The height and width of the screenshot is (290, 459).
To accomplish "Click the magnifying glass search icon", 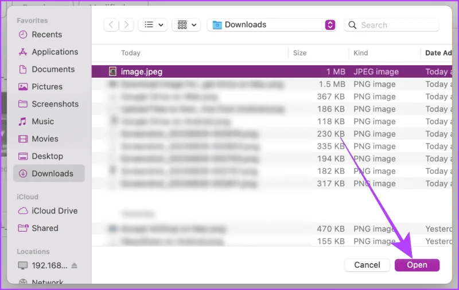I will 352,25.
